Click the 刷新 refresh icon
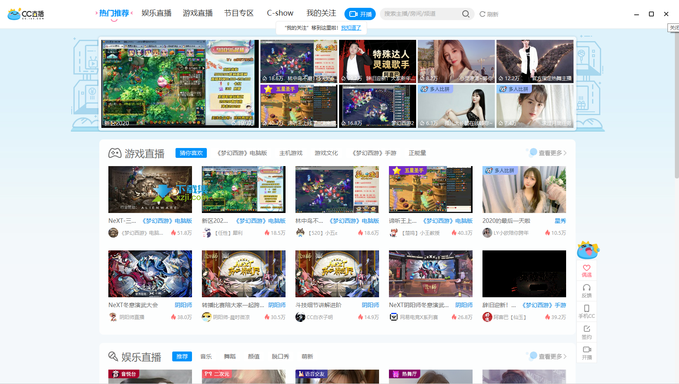This screenshot has height=384, width=679. click(482, 14)
